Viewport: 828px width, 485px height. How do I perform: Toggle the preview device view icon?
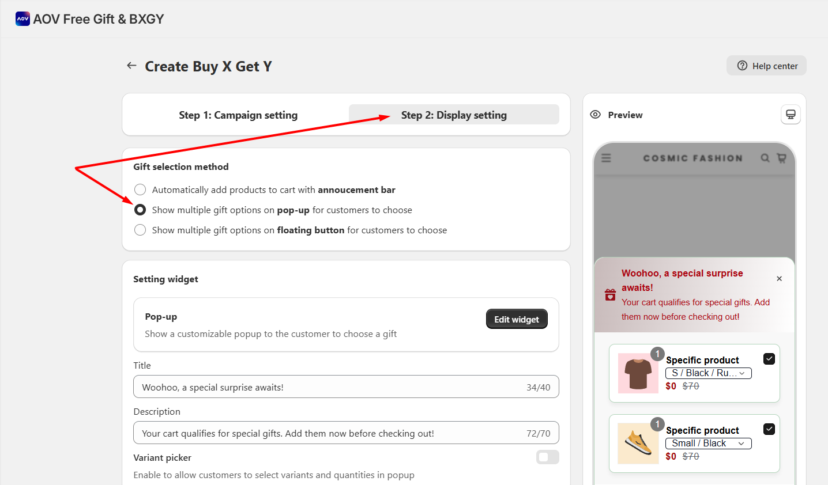click(791, 115)
